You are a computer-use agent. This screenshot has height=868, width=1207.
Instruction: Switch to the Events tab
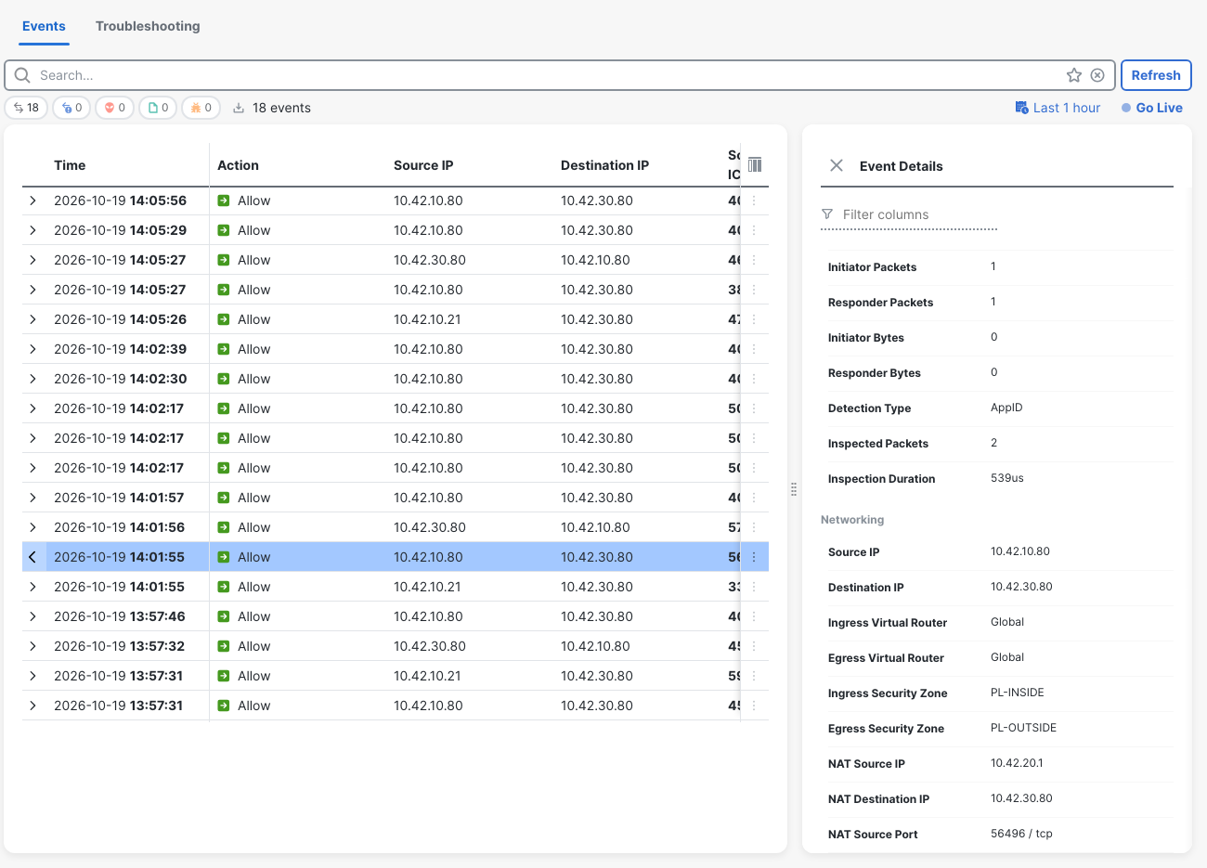pyautogui.click(x=44, y=26)
